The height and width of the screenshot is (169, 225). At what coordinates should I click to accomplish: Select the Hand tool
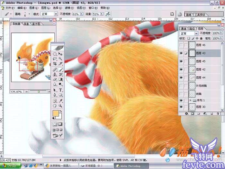(x=55, y=105)
